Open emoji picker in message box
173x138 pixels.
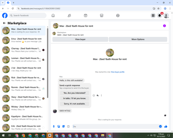point(160,127)
